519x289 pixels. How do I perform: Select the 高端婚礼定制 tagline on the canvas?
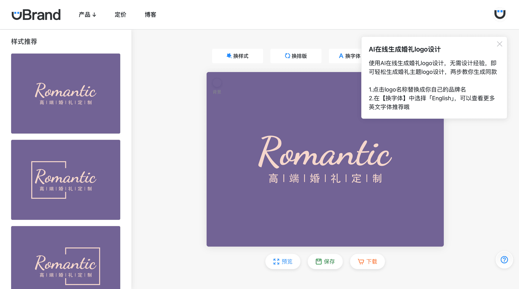tap(325, 178)
